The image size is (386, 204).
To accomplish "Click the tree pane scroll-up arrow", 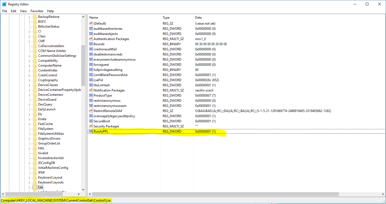I will (83, 17).
